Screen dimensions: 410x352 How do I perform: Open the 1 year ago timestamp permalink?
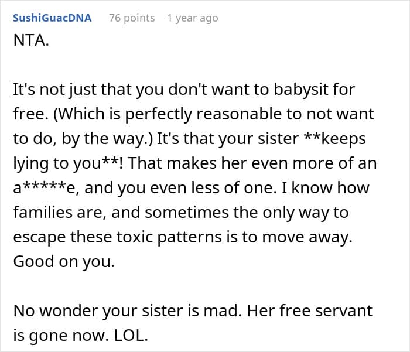pyautogui.click(x=193, y=18)
